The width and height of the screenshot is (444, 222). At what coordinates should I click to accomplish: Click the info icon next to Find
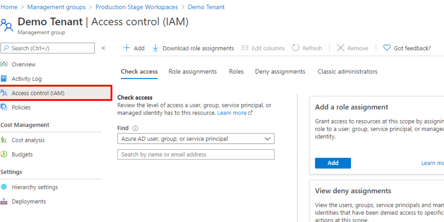pos(135,128)
